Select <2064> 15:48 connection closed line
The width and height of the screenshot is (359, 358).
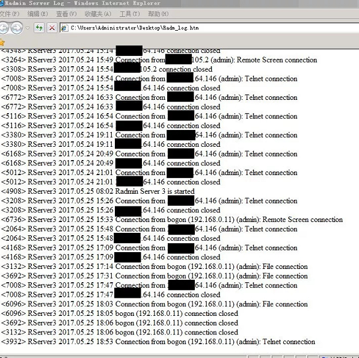111,238
